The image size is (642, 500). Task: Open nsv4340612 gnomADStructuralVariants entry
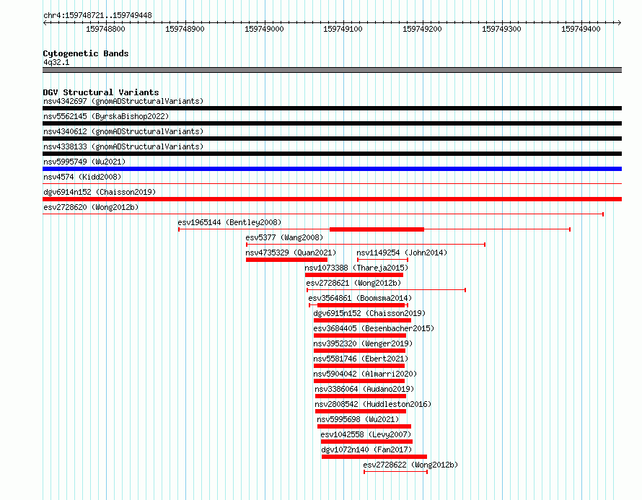tap(123, 131)
